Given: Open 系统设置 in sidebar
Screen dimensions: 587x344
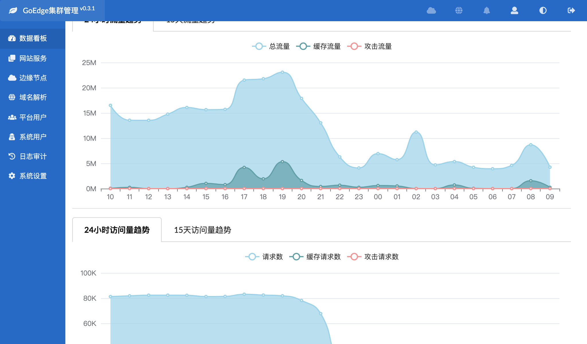Looking at the screenshot, I should tap(33, 176).
